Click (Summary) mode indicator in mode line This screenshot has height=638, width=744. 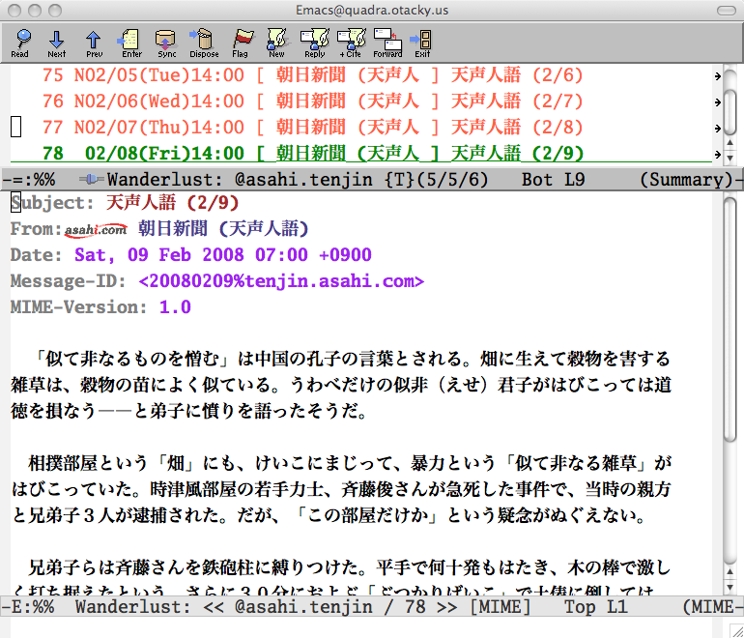[x=686, y=180]
